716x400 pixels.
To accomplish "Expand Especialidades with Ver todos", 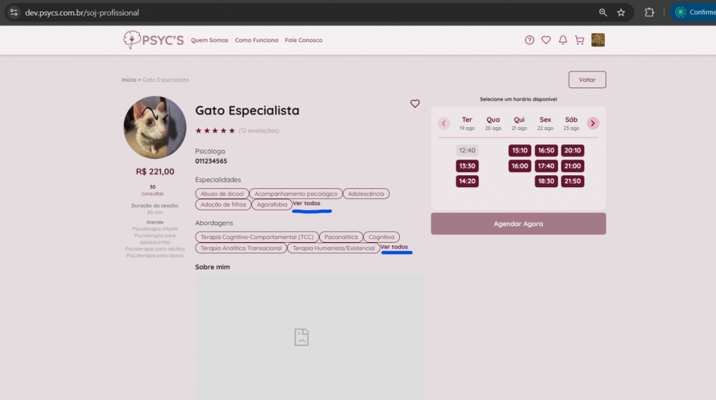I will pyautogui.click(x=306, y=203).
